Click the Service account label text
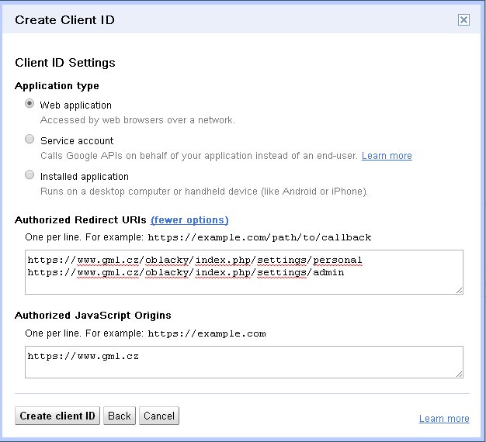Screen dimensions: 486x442 (77, 141)
